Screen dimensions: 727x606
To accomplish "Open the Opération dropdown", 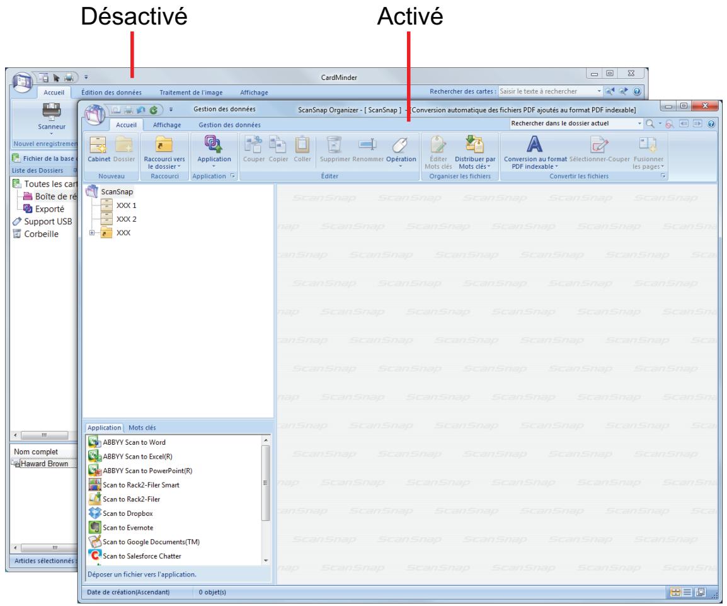I will tap(401, 166).
